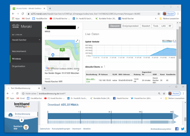
Task: Edit access point name with pencil icon
Action: coord(78,28)
